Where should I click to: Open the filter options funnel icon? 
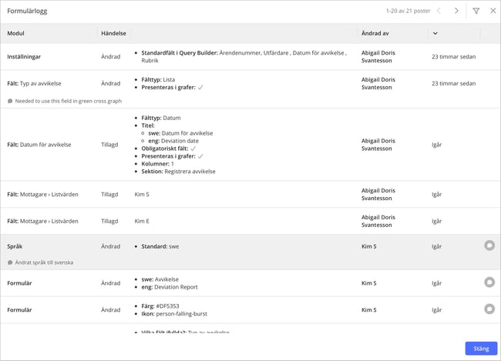point(476,11)
